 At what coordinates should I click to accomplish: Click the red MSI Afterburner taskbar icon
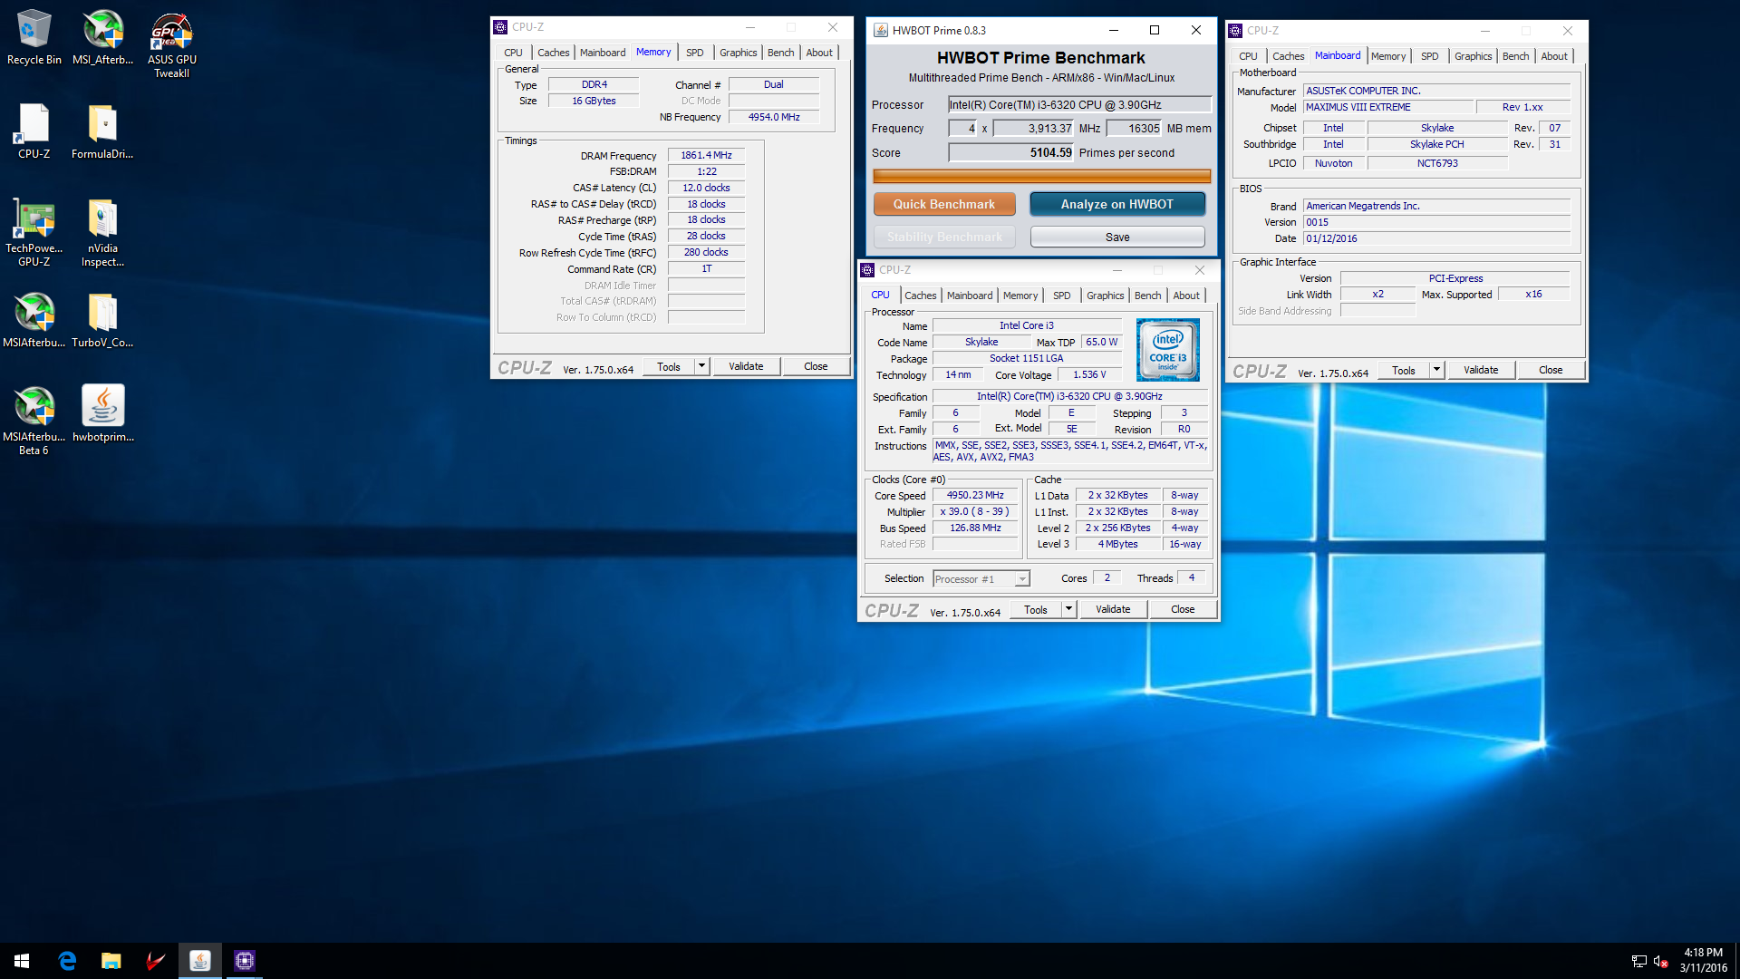[155, 961]
